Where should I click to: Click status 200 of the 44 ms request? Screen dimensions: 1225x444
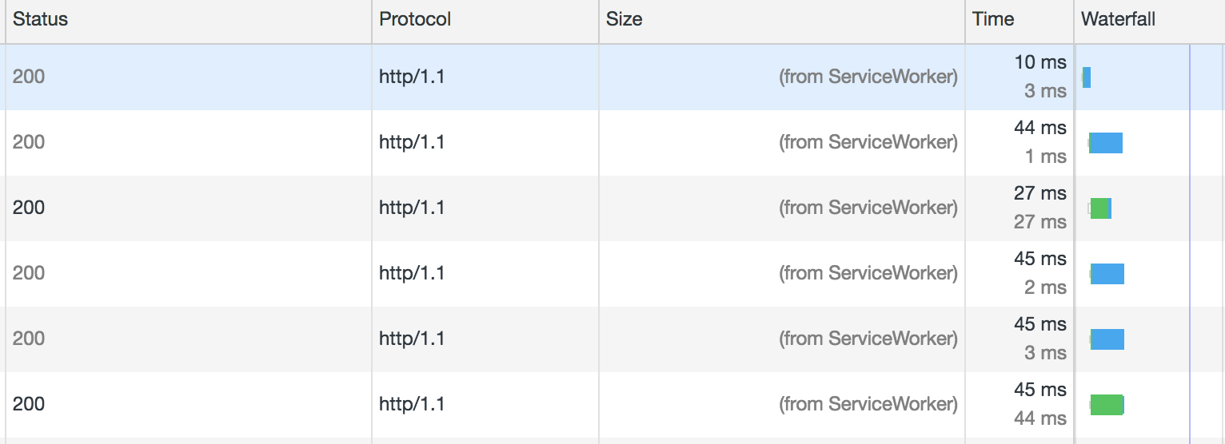point(29,142)
